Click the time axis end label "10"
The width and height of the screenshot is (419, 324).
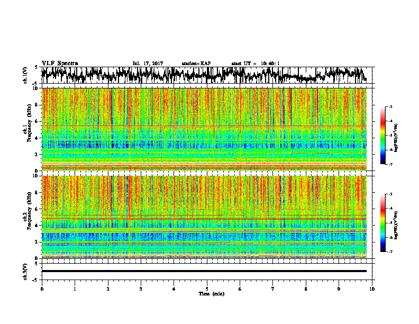[x=372, y=289]
